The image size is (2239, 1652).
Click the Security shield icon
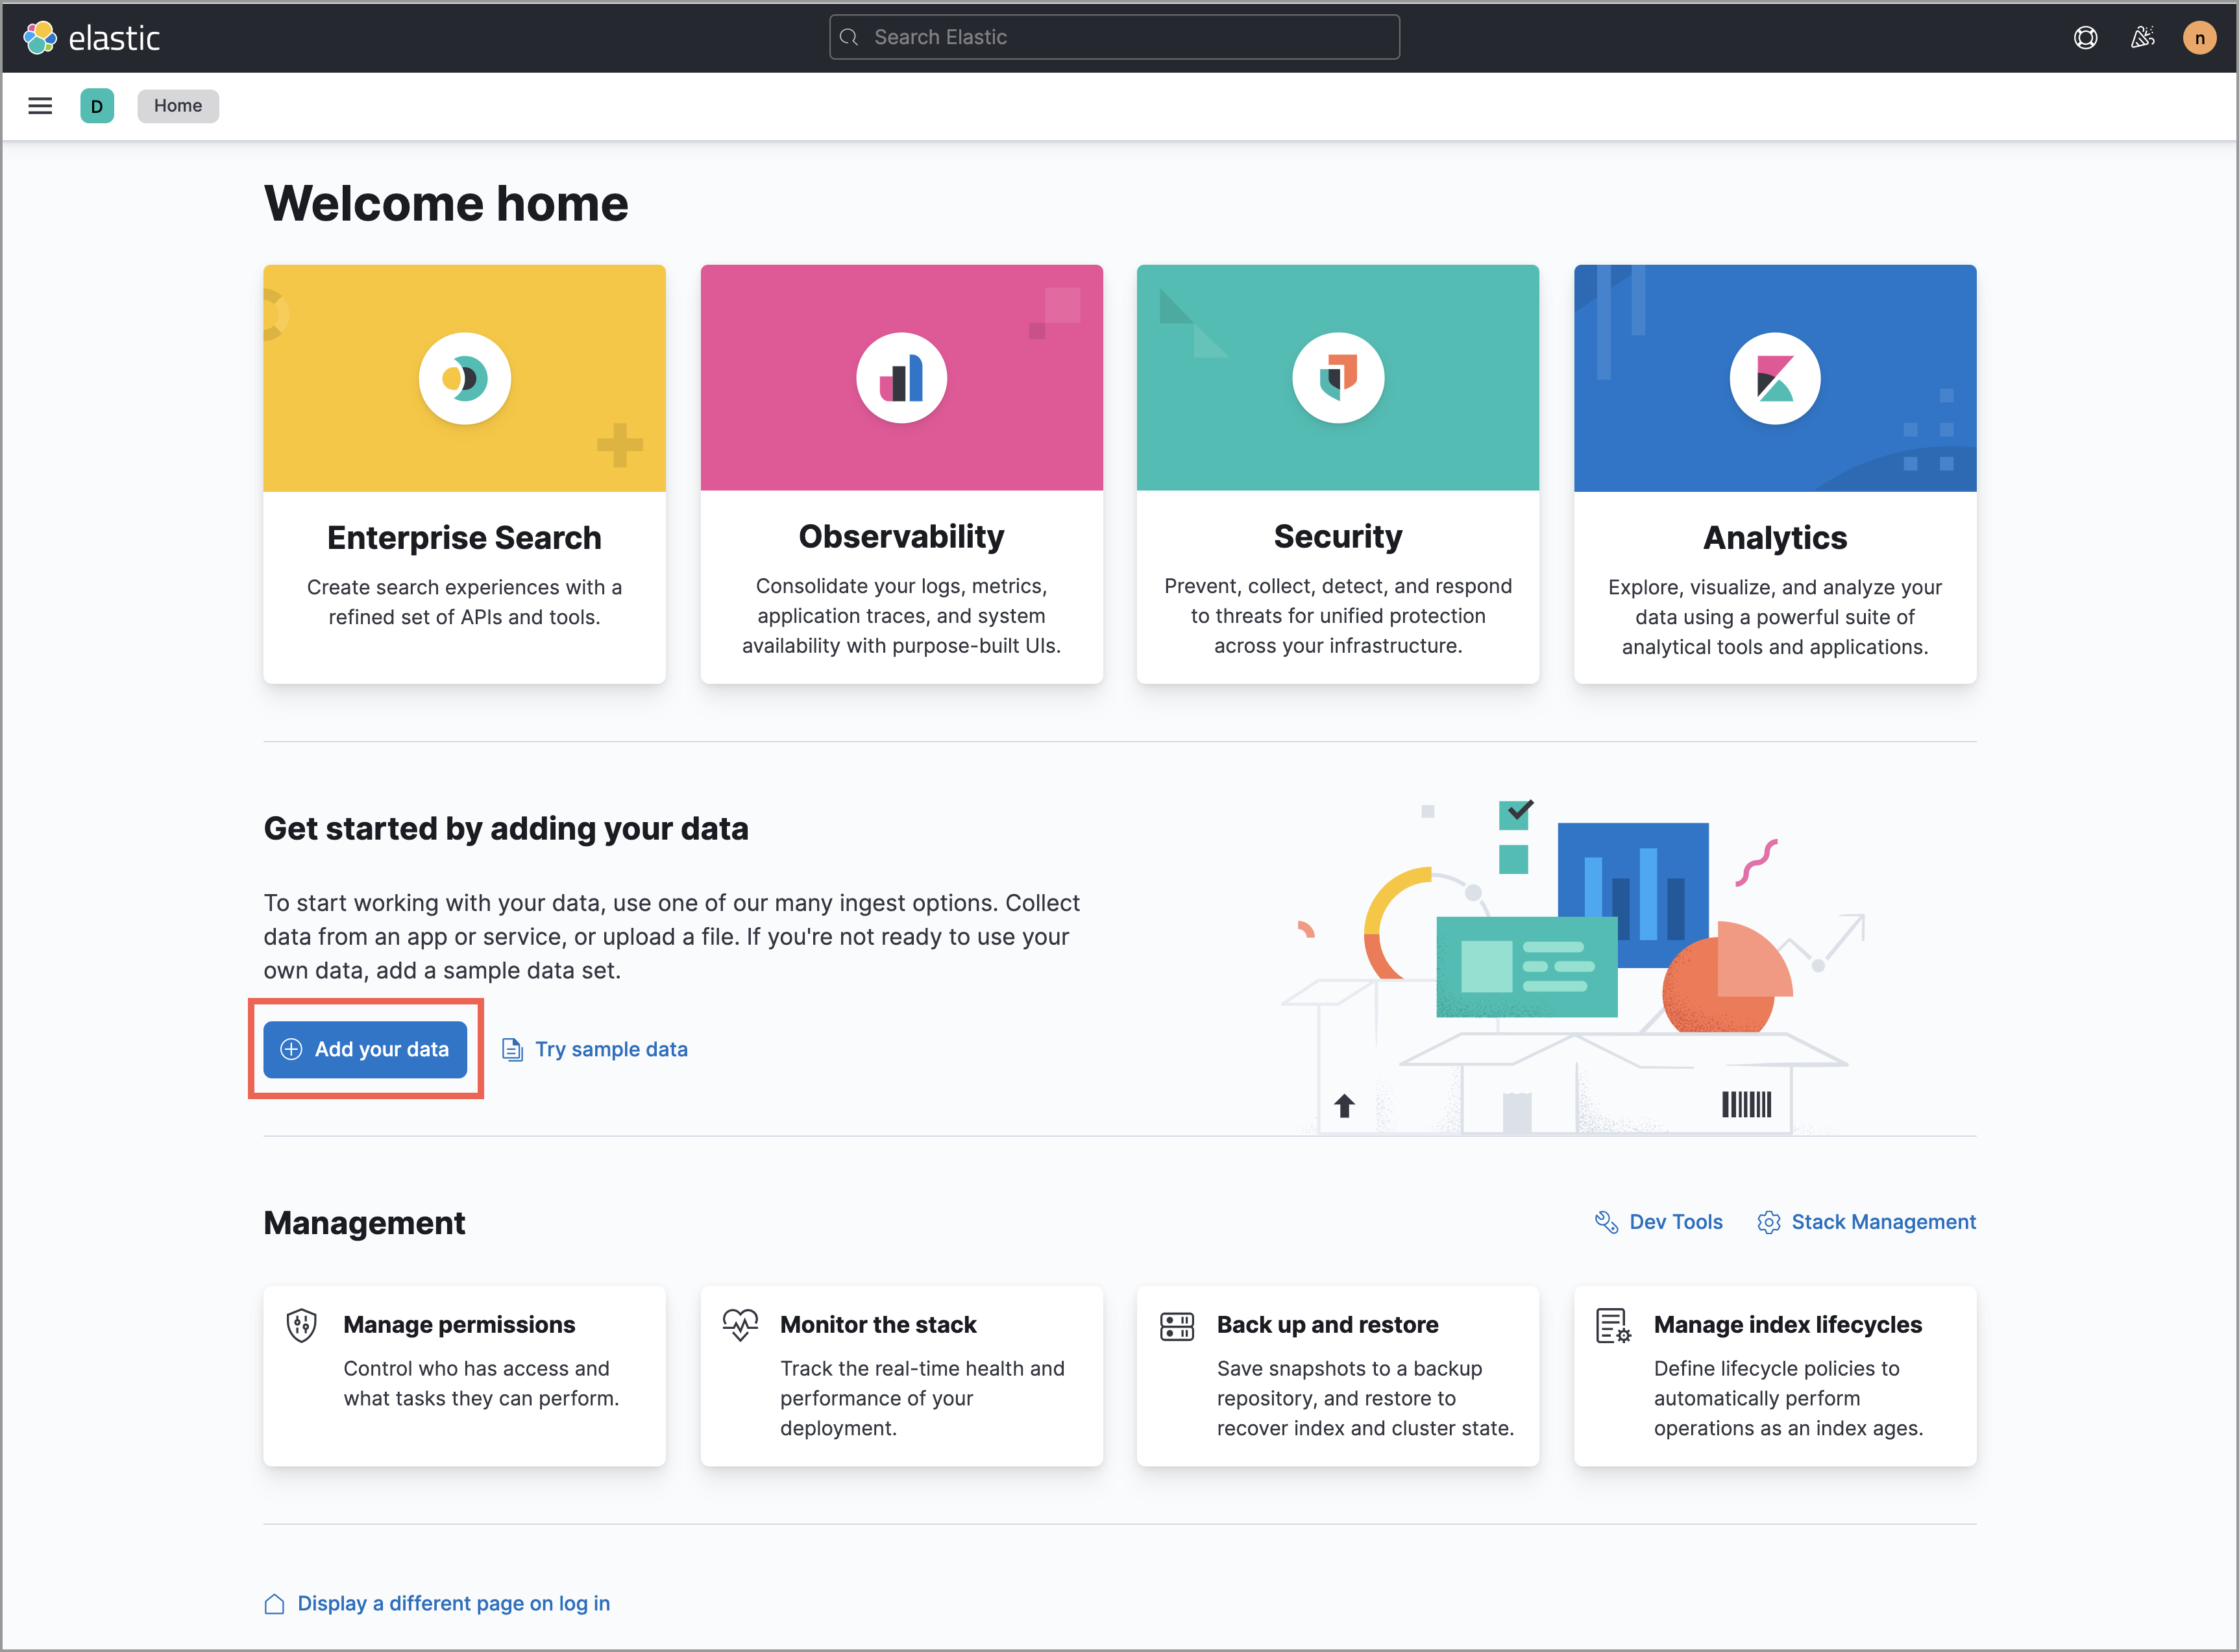(x=1337, y=378)
